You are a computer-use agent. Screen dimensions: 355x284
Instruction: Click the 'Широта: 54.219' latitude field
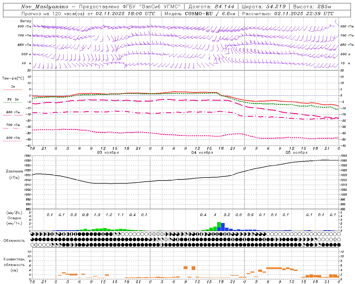[x=263, y=7]
